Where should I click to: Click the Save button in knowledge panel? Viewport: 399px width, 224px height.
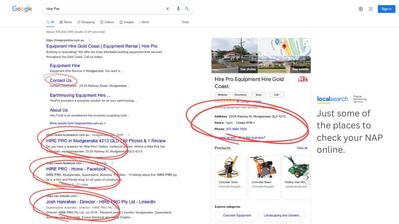point(258,95)
